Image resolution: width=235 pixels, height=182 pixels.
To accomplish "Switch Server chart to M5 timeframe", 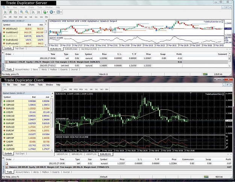I will pos(10,17).
